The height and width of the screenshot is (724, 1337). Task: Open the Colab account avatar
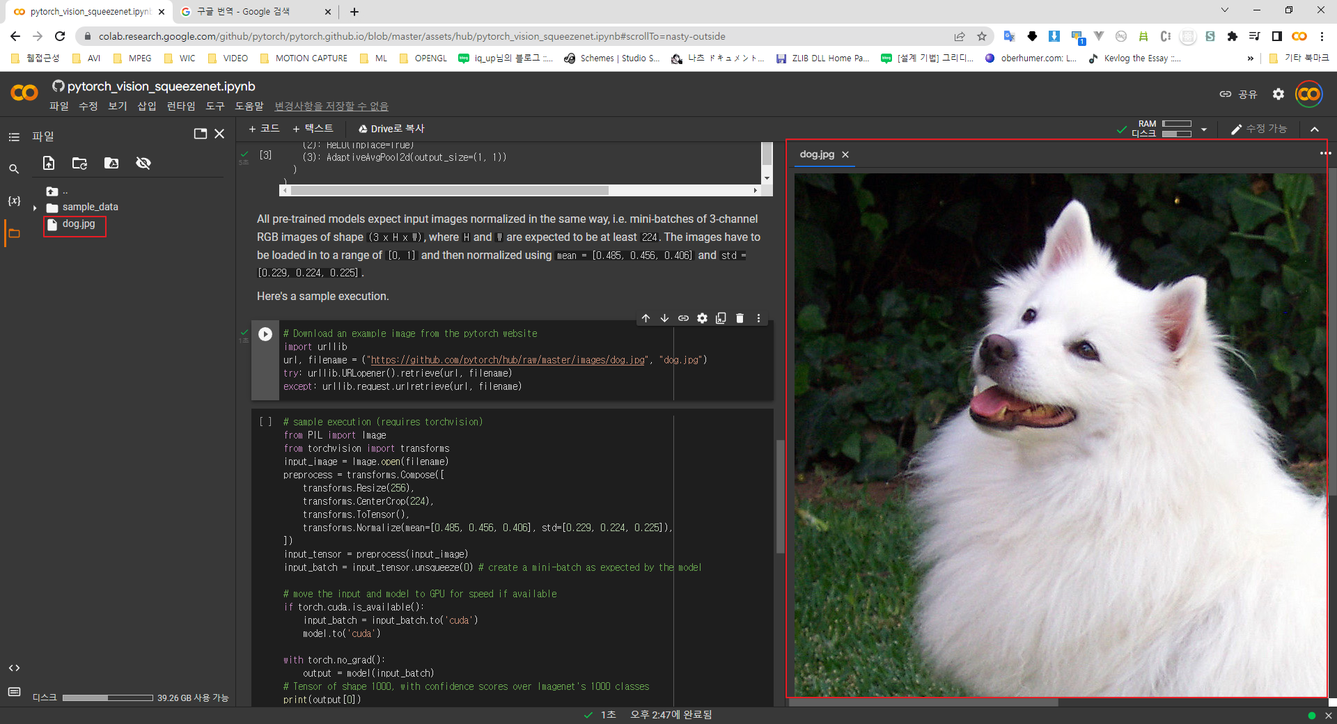pos(1309,94)
